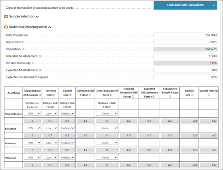Click info icon under Sample Interval header
This screenshot has width=223, height=170.
209,95
